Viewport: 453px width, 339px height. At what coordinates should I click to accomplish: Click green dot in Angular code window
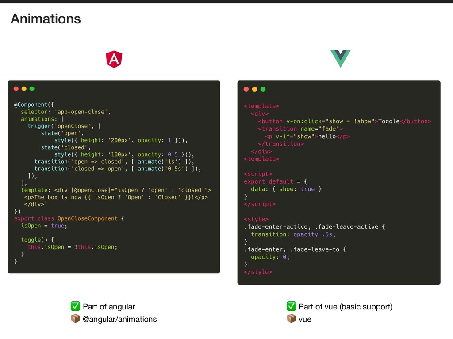point(32,89)
